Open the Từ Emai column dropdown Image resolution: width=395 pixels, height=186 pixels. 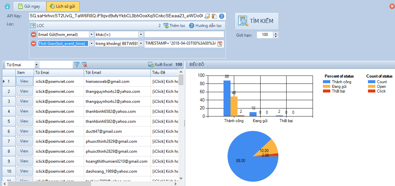coord(36,65)
